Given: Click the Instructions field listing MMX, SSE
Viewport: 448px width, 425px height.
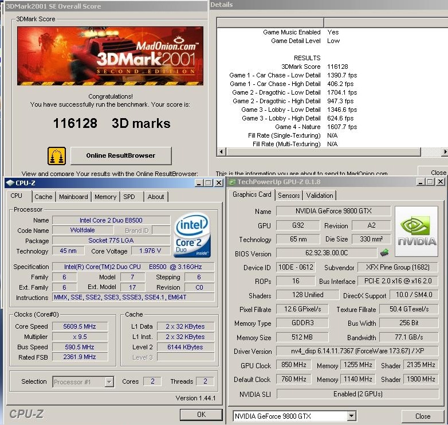Looking at the screenshot, I should (133, 297).
